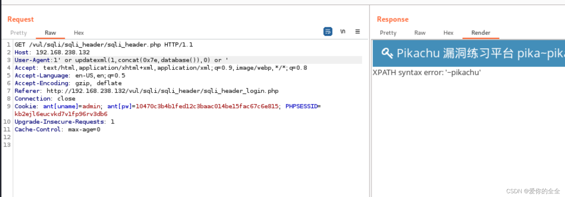
Task: Click the Connection: close header line
Action: click(x=45, y=99)
